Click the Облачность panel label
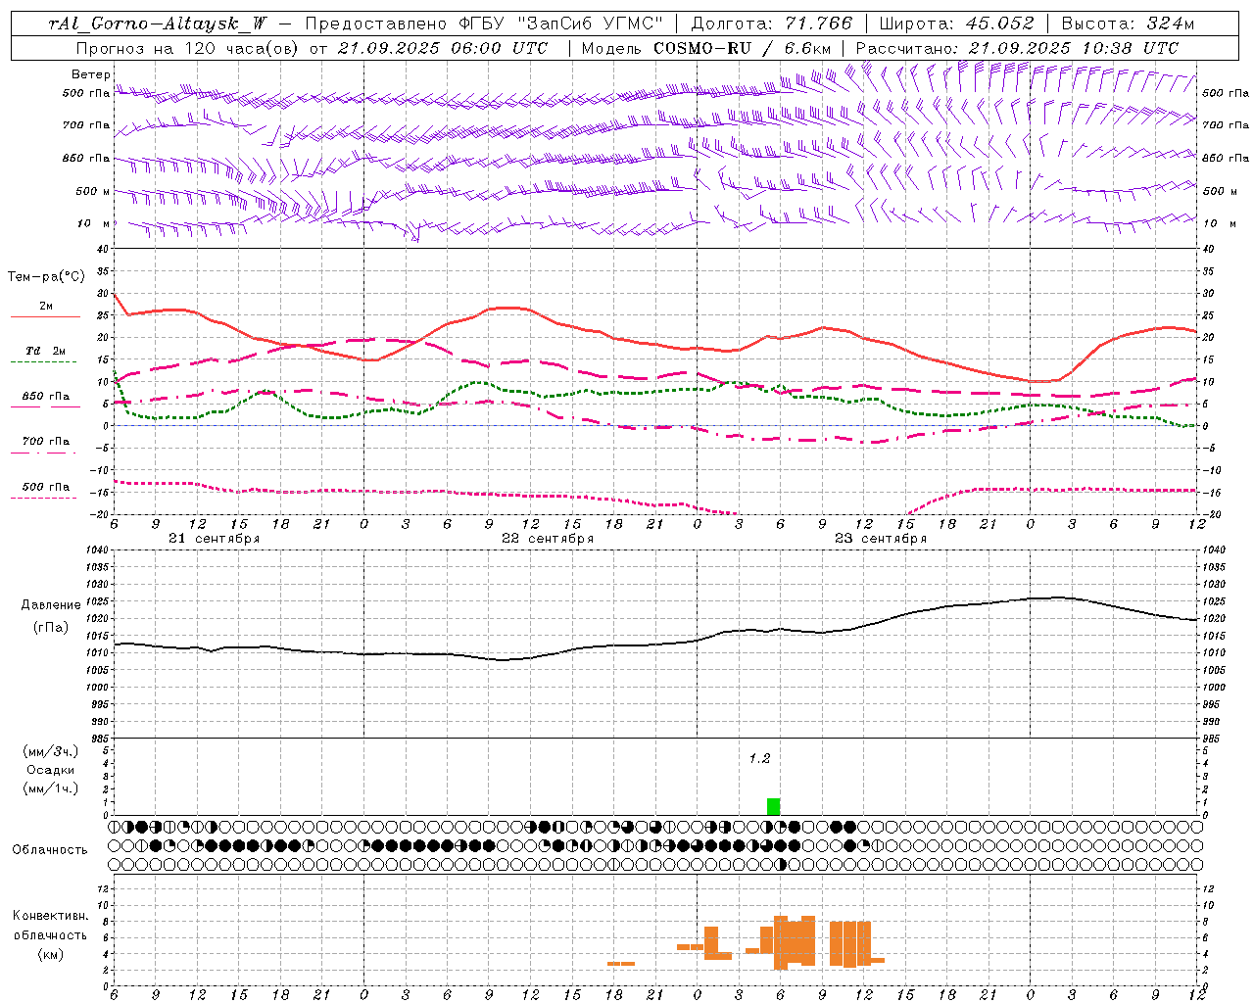1254x1003 pixels. pyautogui.click(x=50, y=849)
